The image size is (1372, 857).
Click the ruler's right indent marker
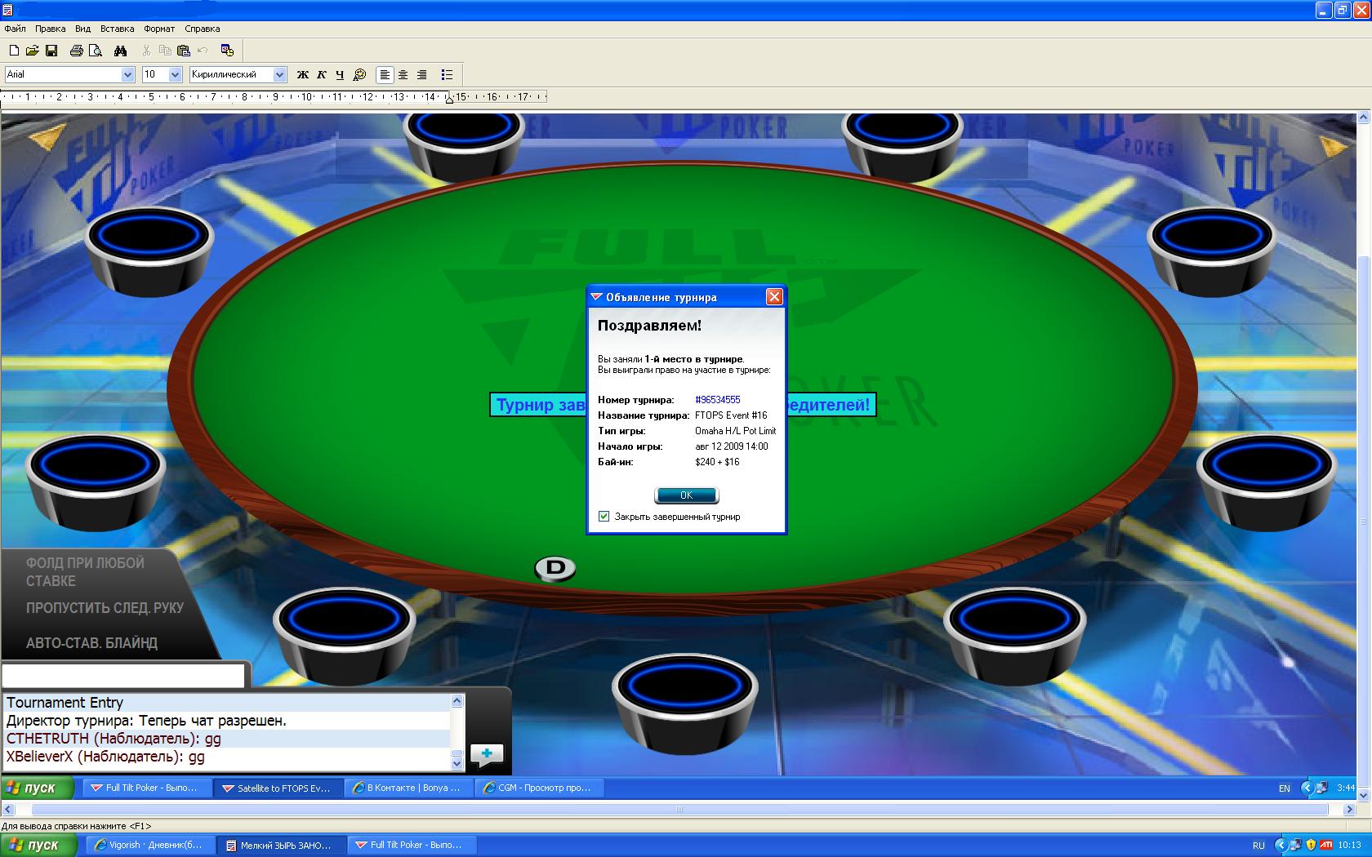pos(449,99)
